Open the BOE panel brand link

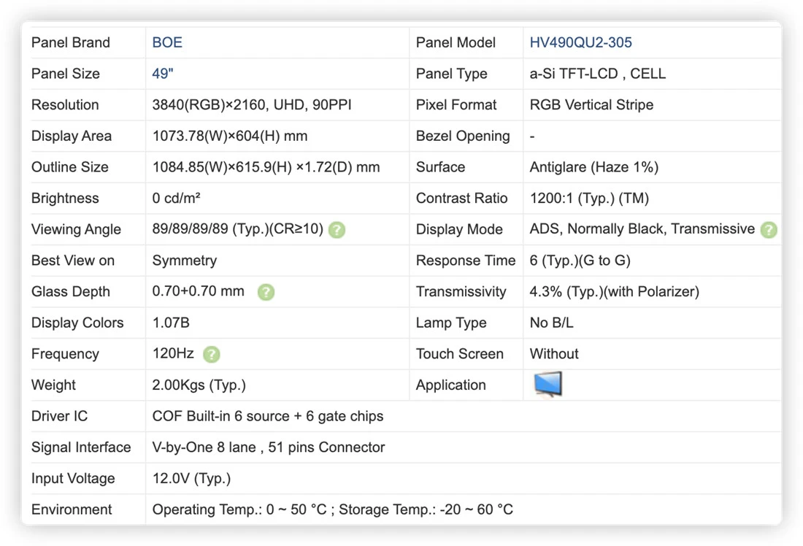(x=167, y=42)
